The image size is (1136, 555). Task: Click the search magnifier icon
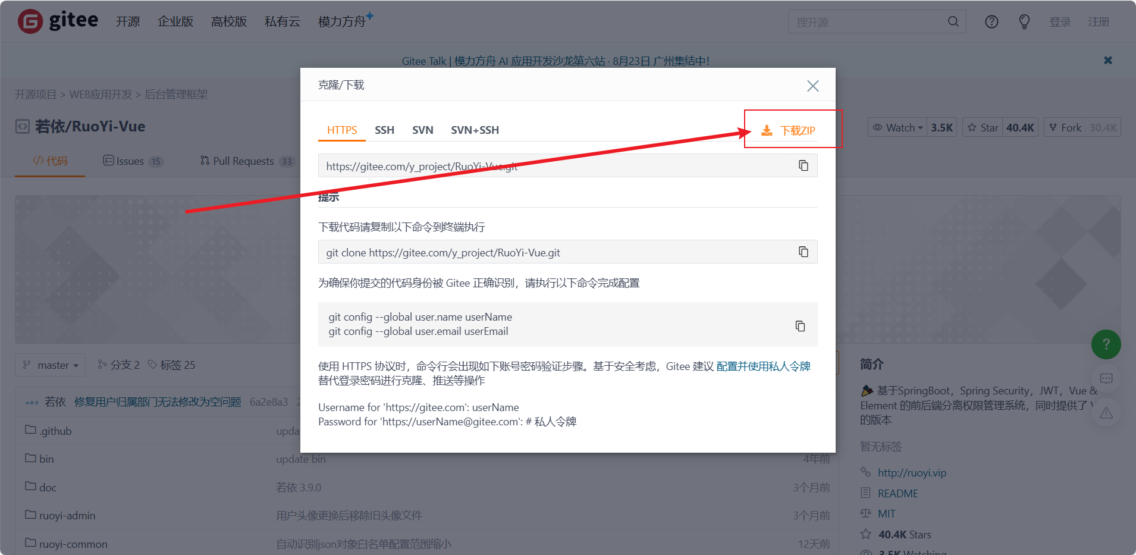pos(953,21)
